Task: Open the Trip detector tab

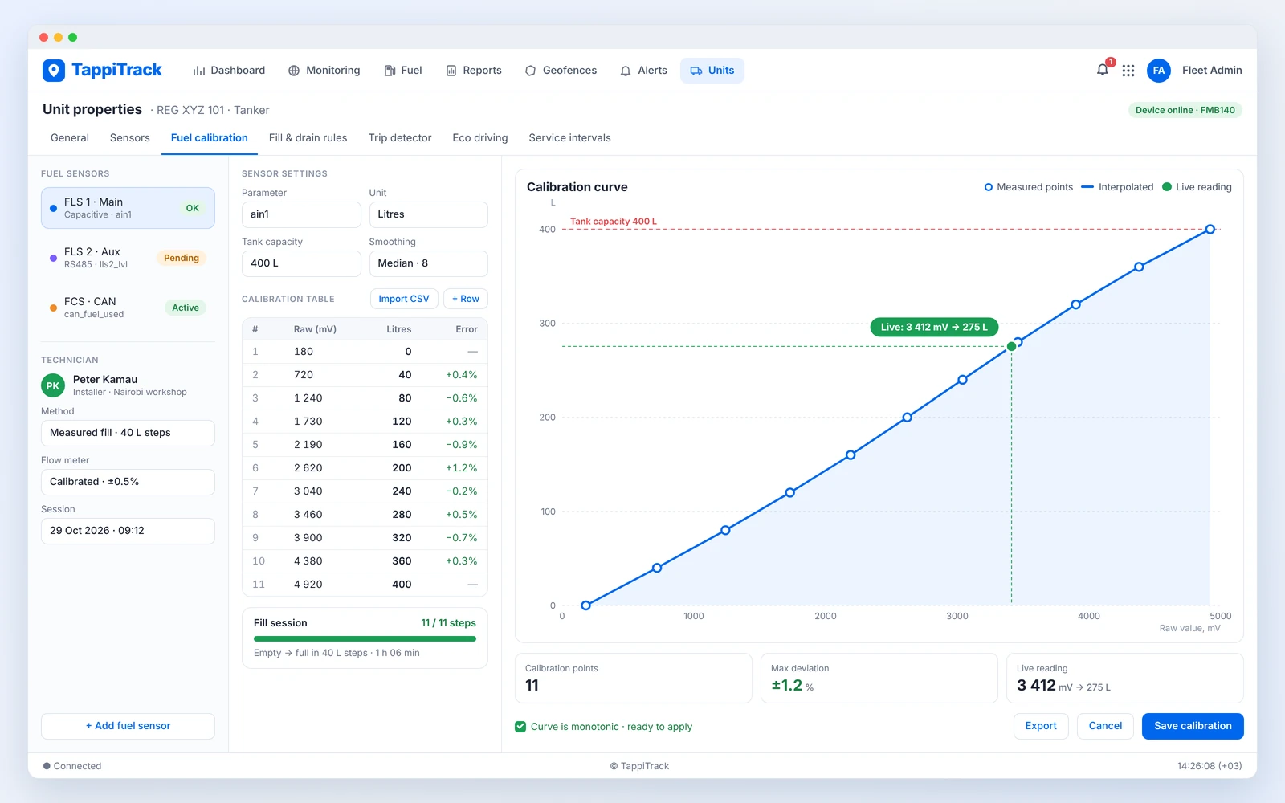Action: (400, 138)
